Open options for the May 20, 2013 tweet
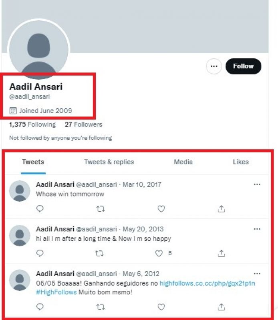This screenshot has width=278, height=320. click(257, 228)
